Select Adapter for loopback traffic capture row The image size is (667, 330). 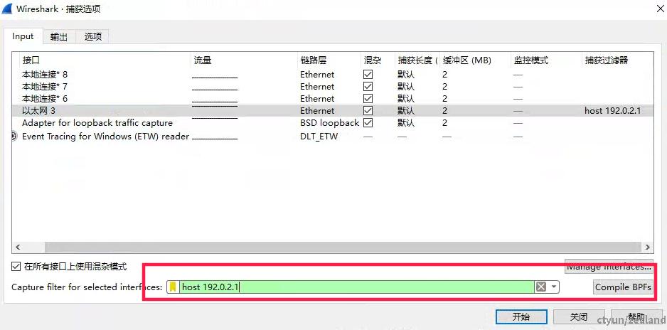[x=333, y=123]
